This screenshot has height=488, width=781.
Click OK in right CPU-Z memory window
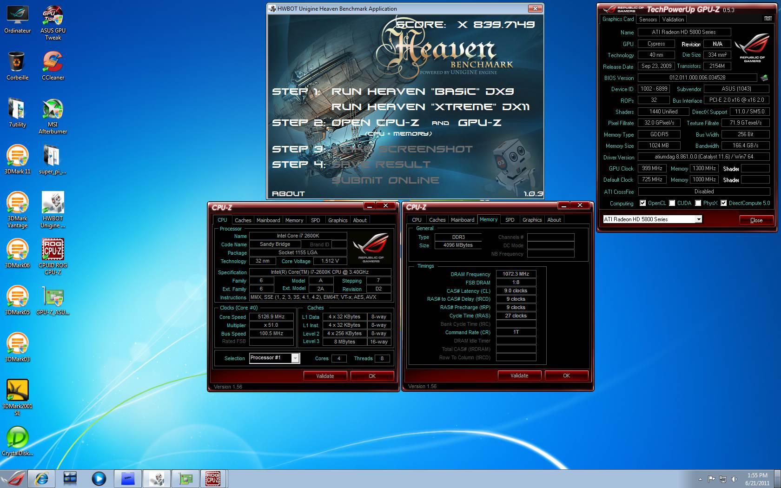coord(566,376)
